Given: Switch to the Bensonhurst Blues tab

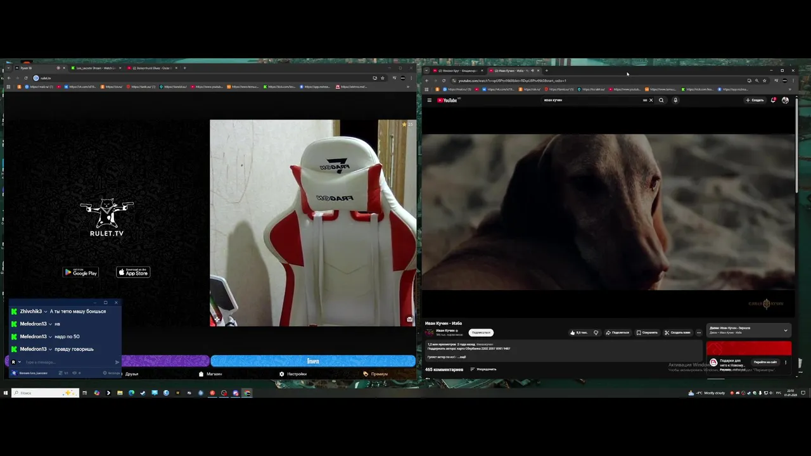Looking at the screenshot, I should click(151, 68).
